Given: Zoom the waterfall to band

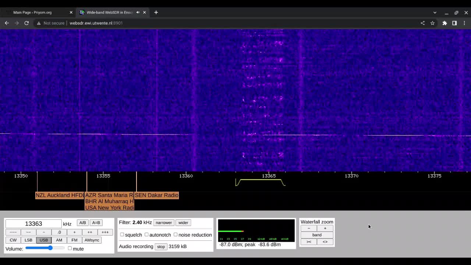Looking at the screenshot, I should [x=317, y=235].
